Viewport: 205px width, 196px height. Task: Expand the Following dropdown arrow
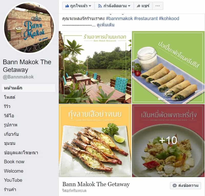click(129, 6)
